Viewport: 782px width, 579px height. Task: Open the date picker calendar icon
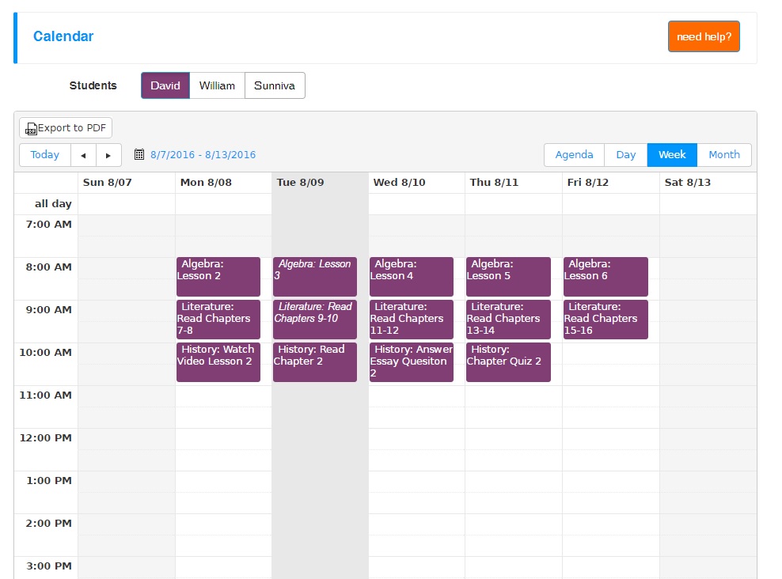[139, 154]
